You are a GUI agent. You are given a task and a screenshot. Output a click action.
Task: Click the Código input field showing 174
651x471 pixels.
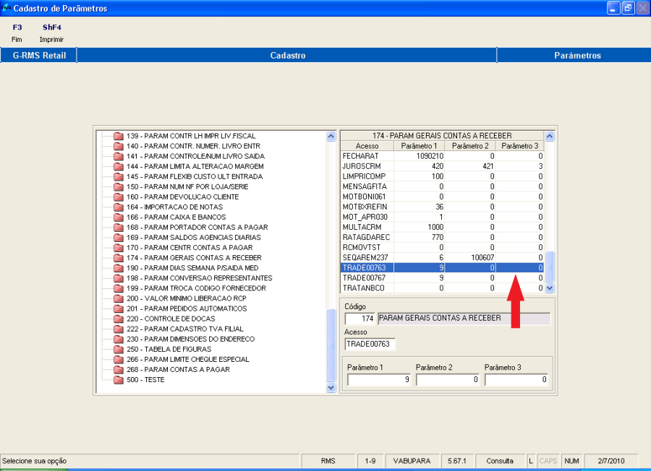360,319
